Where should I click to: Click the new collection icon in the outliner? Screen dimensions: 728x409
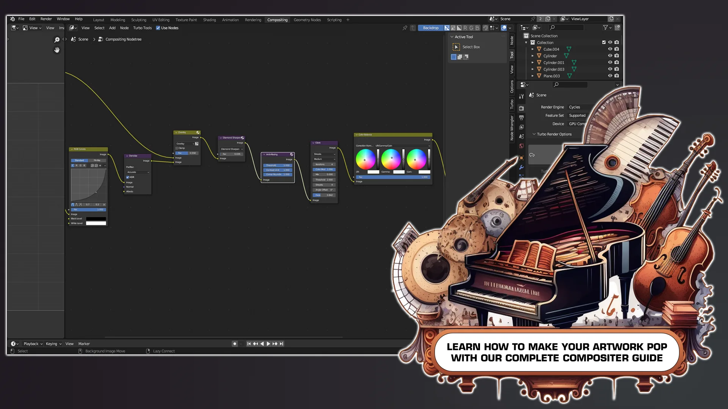(617, 28)
